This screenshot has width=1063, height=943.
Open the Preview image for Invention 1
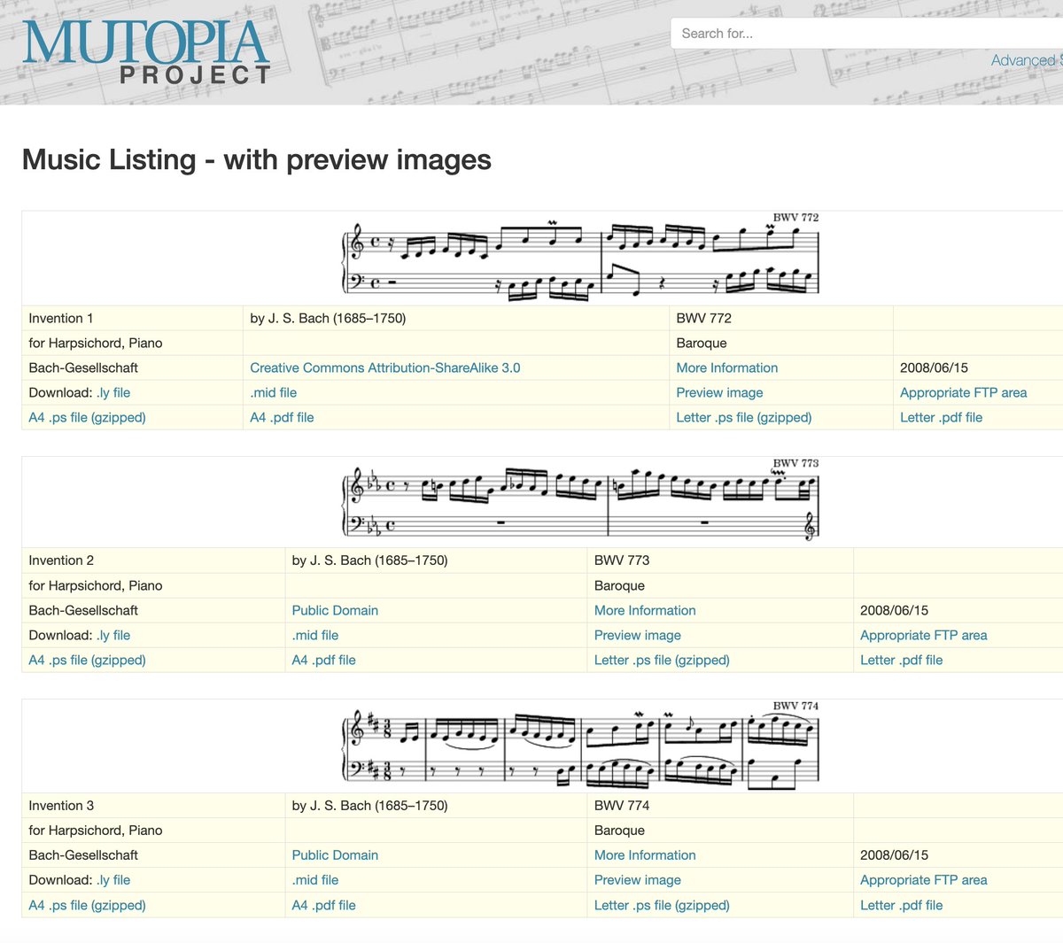tap(719, 392)
